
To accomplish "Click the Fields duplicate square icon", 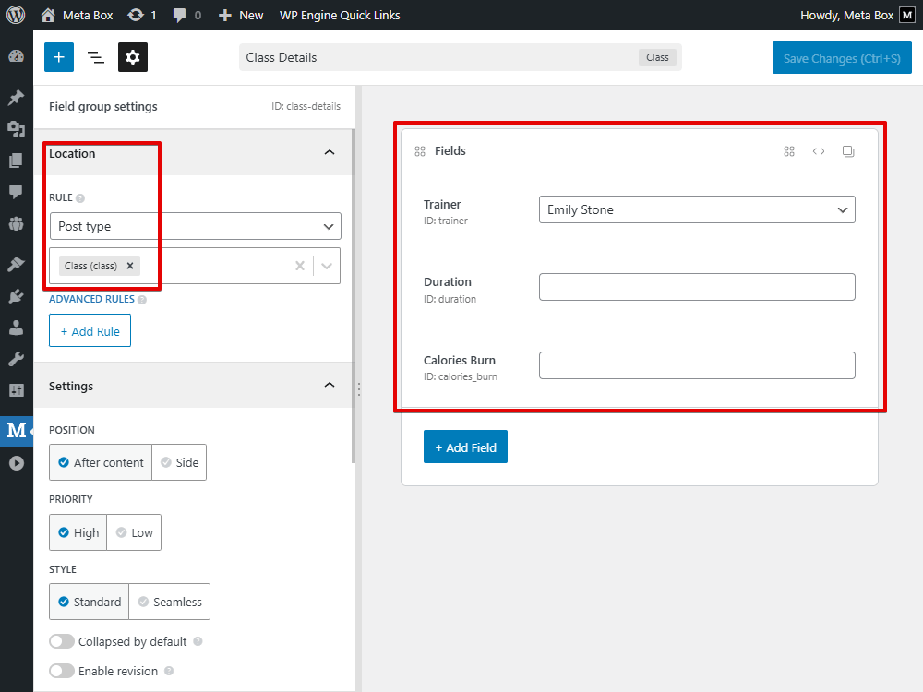I will click(848, 151).
